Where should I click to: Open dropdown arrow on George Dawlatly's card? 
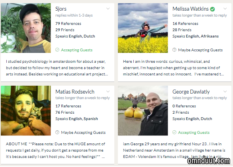click(x=225, y=92)
